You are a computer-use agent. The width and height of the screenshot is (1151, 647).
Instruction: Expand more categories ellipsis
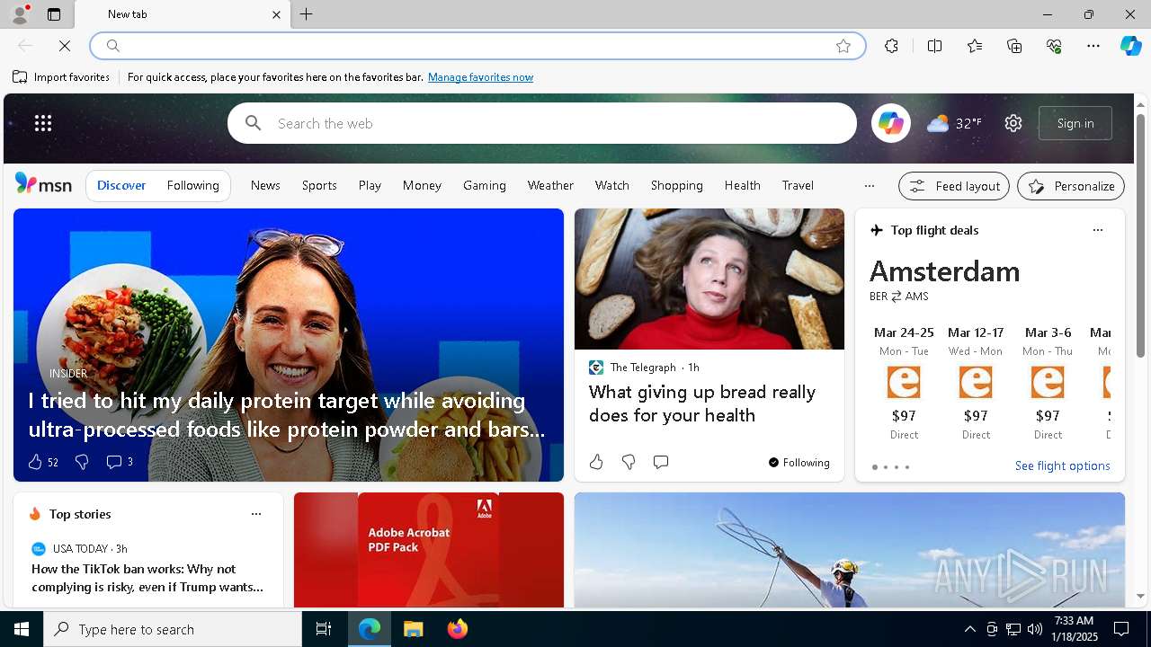click(869, 186)
